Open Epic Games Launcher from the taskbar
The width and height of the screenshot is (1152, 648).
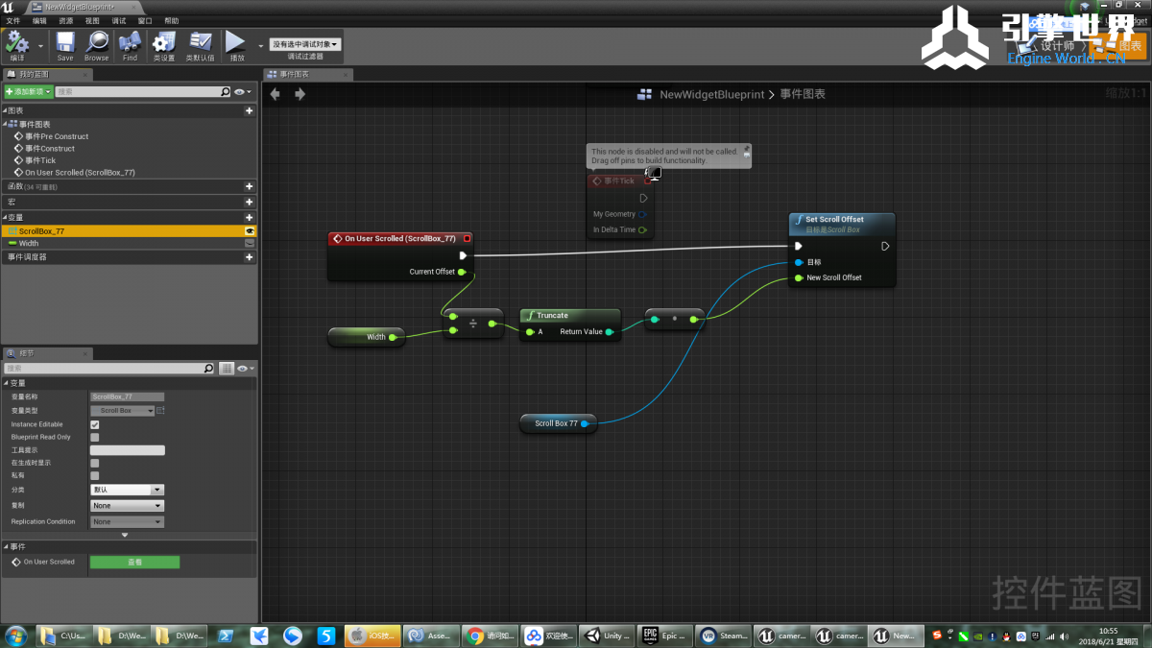tap(663, 636)
